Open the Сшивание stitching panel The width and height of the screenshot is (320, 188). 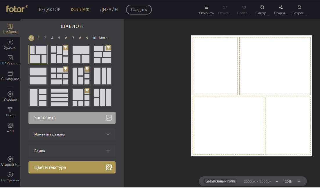click(10, 76)
